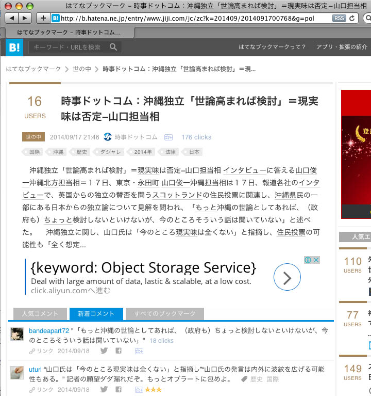The width and height of the screenshot is (371, 396).
Task: Open the Object Storage Service ad headline
Action: [x=143, y=267]
